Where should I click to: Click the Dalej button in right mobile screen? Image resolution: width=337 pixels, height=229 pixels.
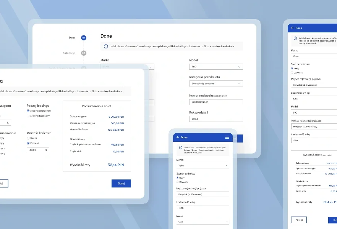pos(333,220)
